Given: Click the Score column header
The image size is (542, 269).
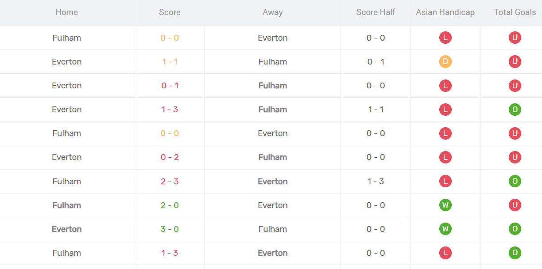Looking at the screenshot, I should 170,12.
